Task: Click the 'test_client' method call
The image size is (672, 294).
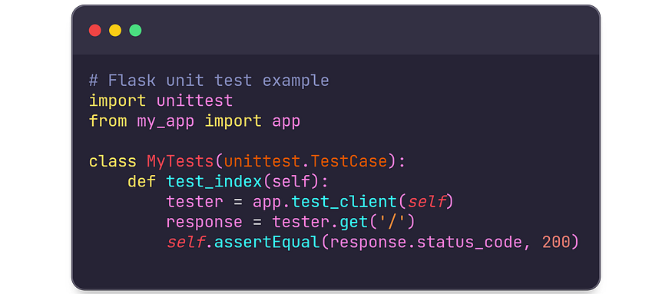Action: (344, 203)
